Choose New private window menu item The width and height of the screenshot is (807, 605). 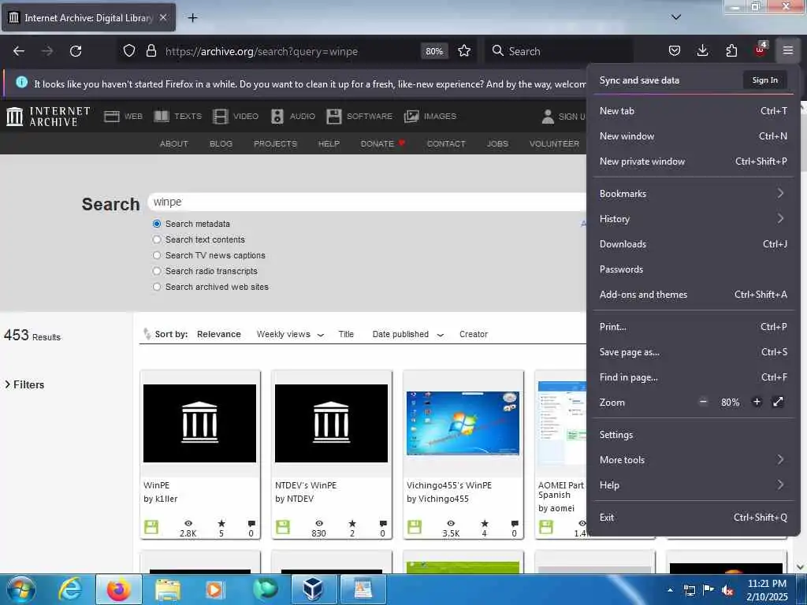693,161
